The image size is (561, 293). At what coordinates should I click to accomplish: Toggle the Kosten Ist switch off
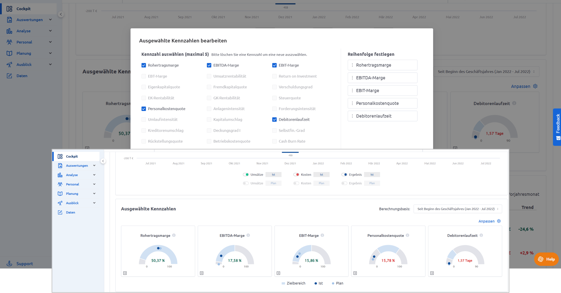[296, 174]
